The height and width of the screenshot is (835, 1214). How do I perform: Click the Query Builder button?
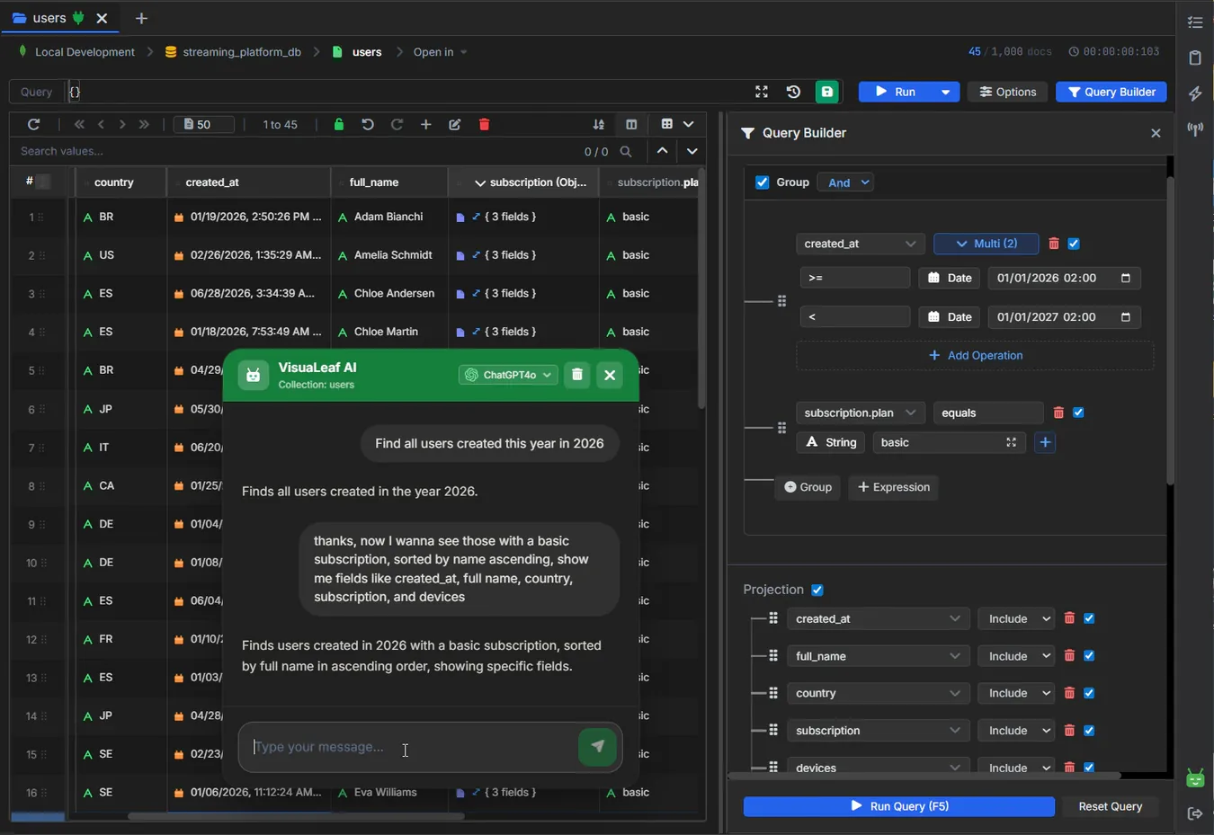point(1111,92)
